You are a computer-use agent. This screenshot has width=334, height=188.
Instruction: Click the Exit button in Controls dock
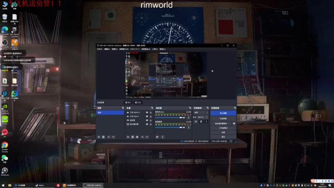(x=223, y=137)
